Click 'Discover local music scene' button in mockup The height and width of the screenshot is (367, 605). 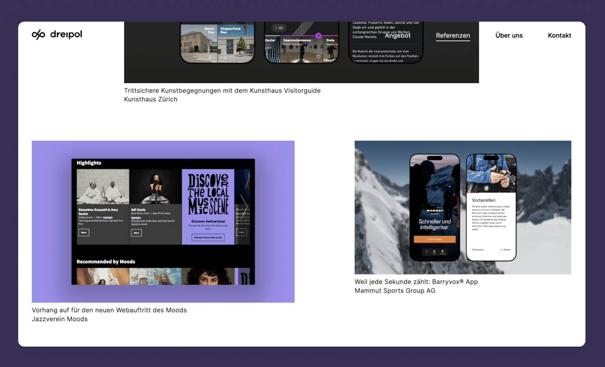click(x=208, y=237)
